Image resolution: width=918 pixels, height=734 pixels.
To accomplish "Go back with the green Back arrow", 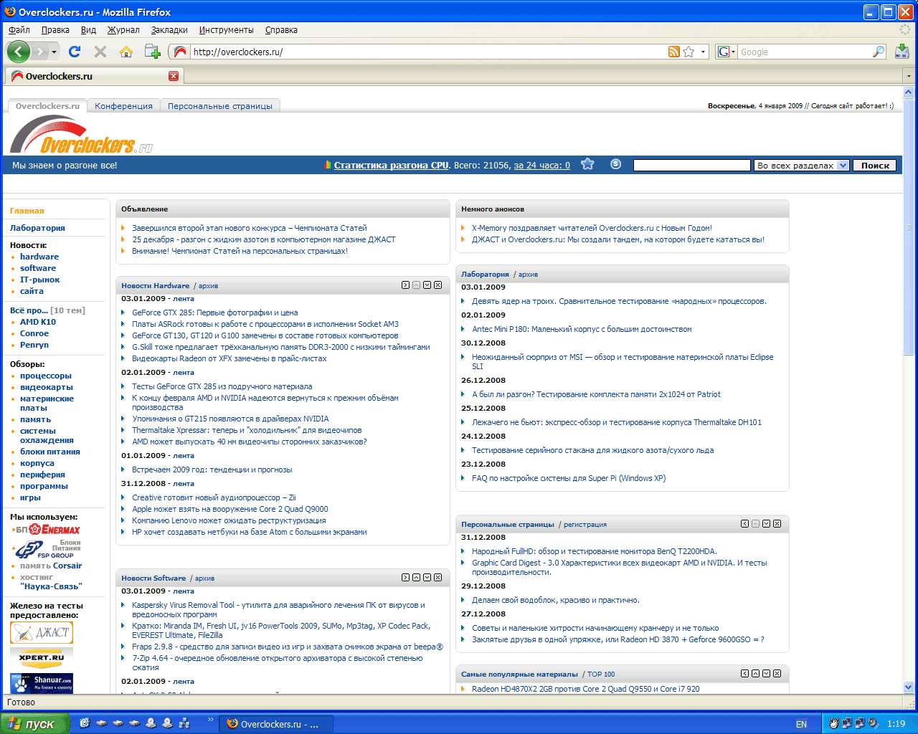I will (19, 52).
